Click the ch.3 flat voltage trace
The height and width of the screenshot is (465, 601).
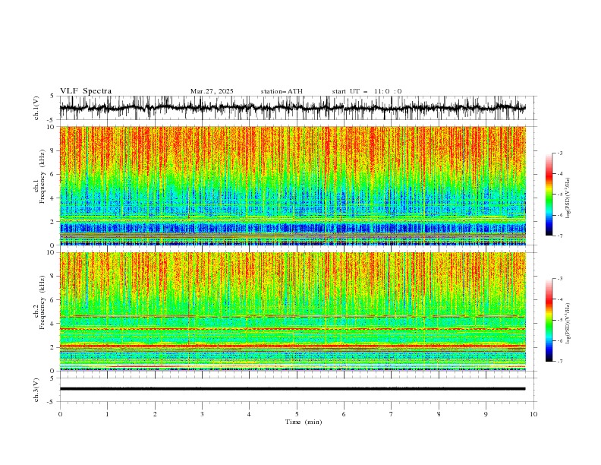[x=292, y=389]
